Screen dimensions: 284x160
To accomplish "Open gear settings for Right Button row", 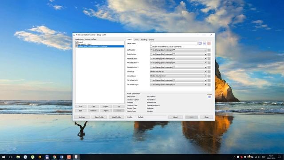I will click(209, 54).
